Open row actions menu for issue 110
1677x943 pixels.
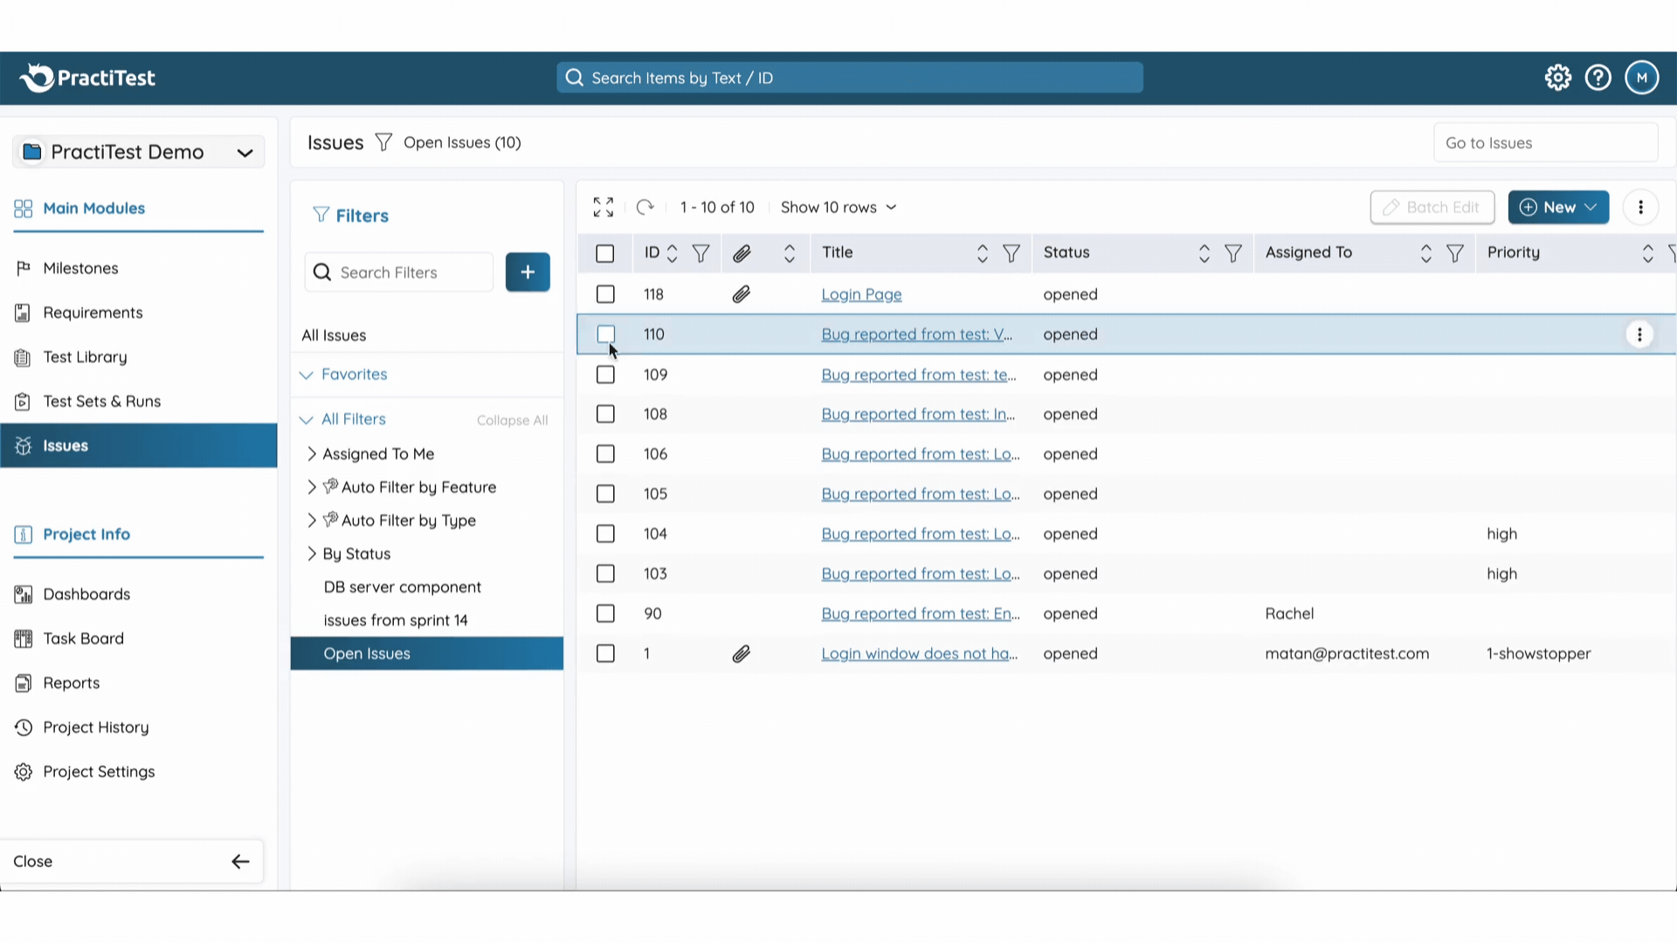coord(1639,334)
